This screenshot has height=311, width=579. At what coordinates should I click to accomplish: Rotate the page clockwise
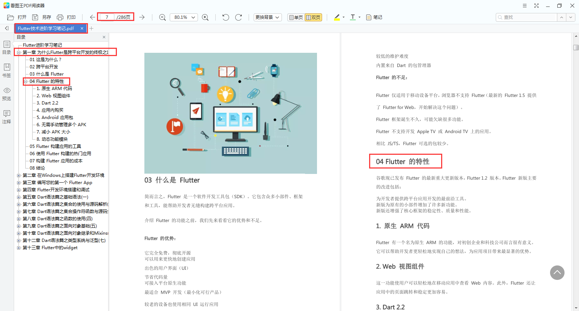238,17
